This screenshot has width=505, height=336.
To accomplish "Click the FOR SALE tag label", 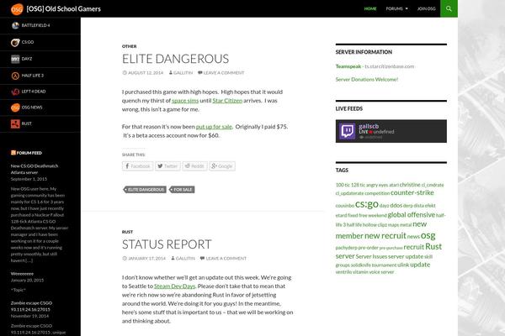I will 182,190.
